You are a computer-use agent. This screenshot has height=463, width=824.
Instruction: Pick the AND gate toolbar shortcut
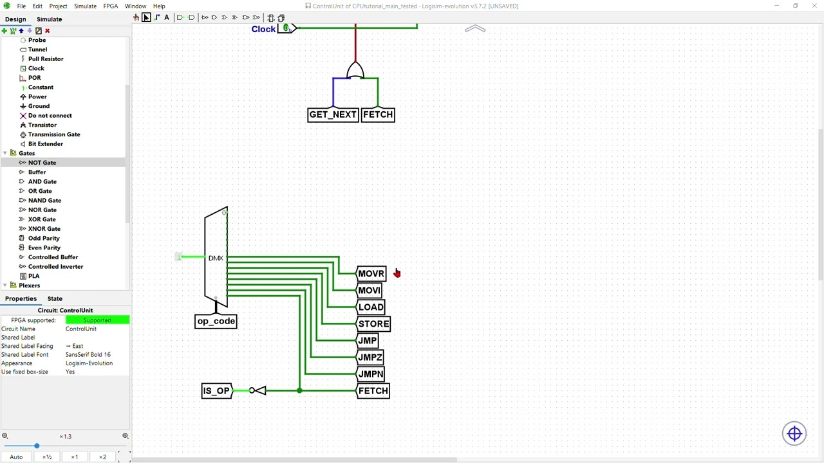[214, 17]
